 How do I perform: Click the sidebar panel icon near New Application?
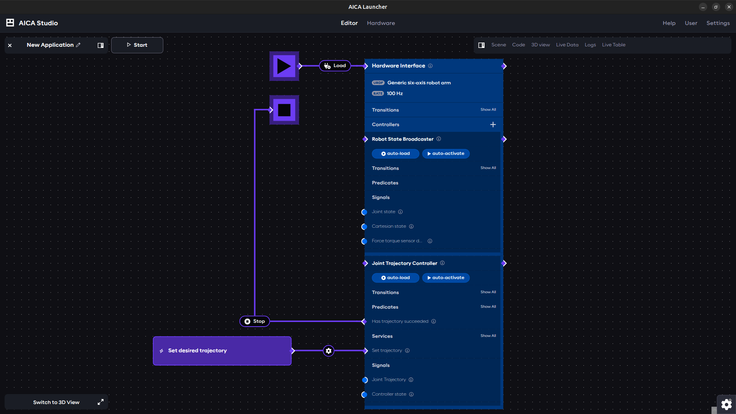(100, 45)
